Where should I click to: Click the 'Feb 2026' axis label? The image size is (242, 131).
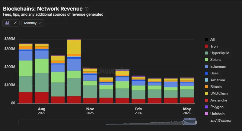[x=139, y=111]
